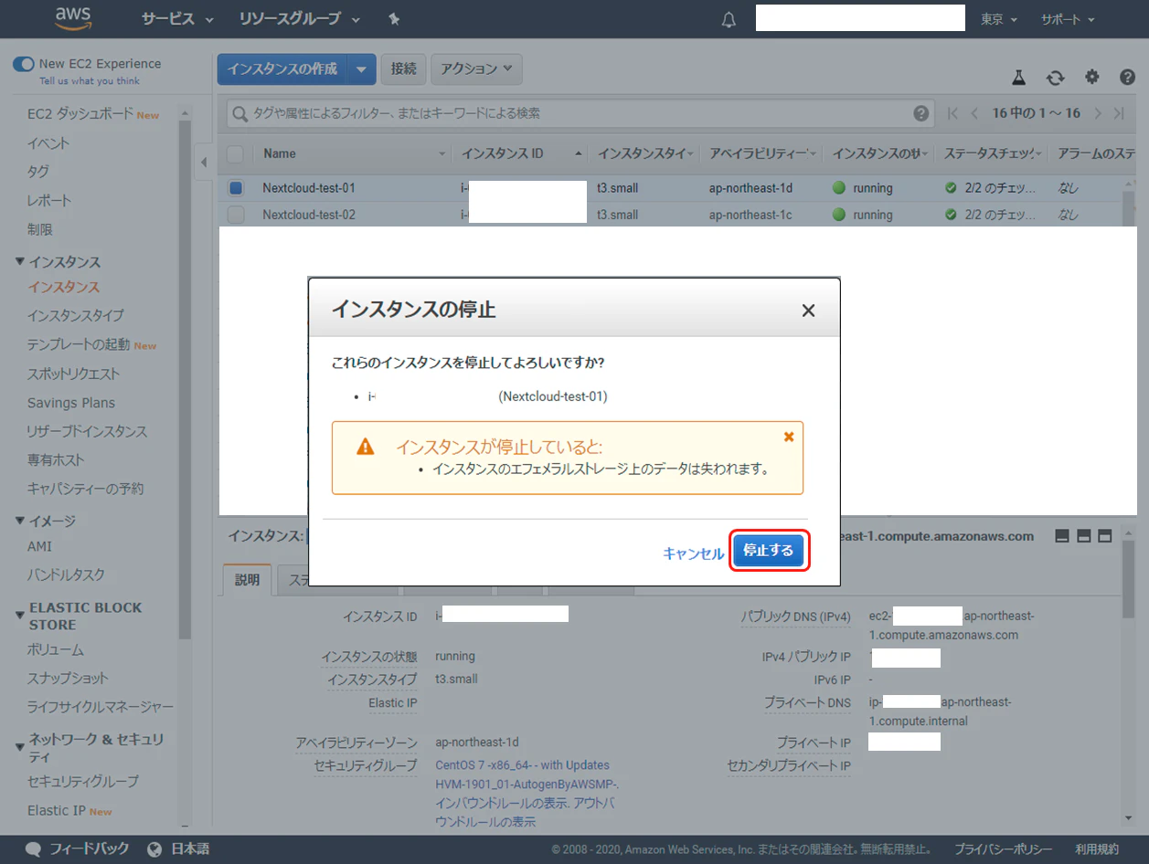This screenshot has height=864, width=1149.
Task: Uncheck Nextcloud-test-01 row checkbox
Action: 236,188
